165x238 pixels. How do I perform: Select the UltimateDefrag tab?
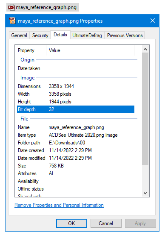point(87,35)
